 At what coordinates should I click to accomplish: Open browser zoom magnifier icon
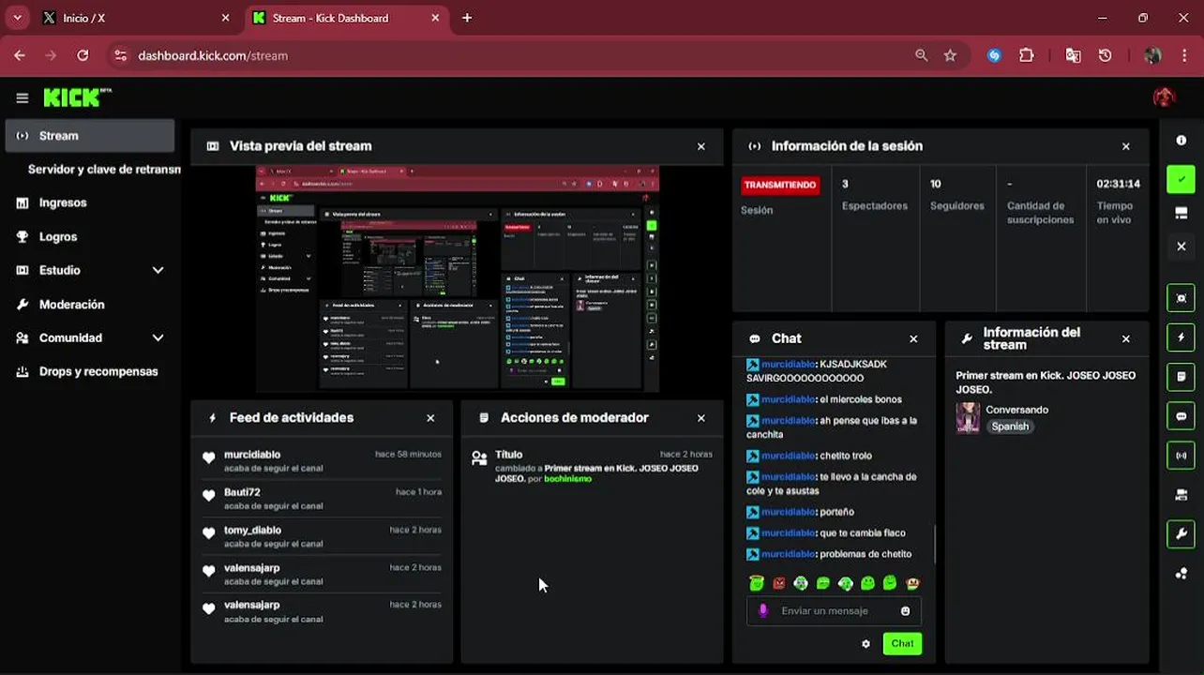coord(922,56)
